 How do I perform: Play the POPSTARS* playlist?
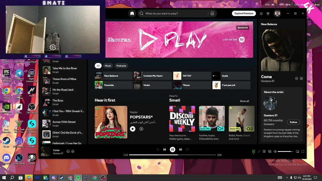click(133, 129)
